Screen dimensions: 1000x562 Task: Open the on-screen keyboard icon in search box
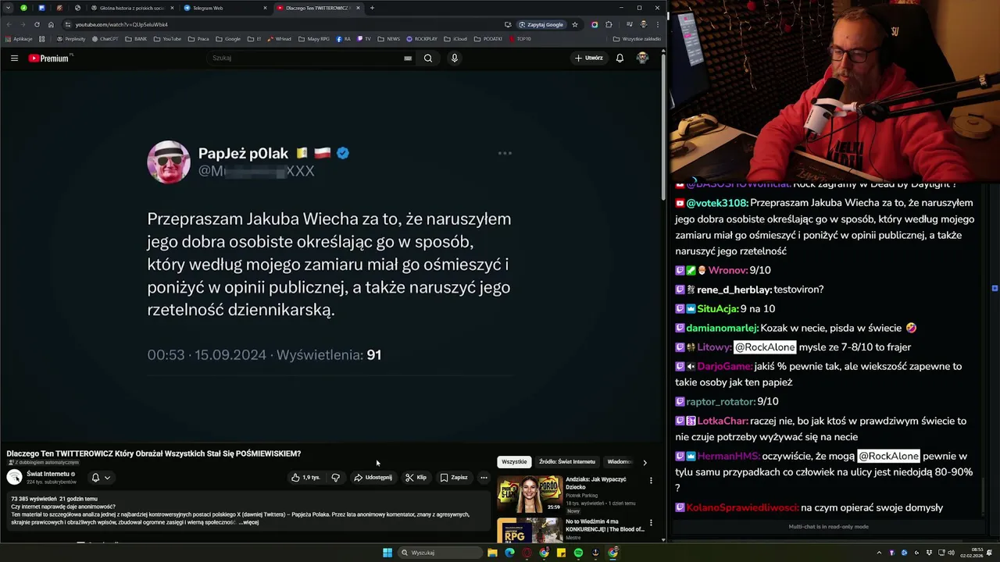[408, 58]
